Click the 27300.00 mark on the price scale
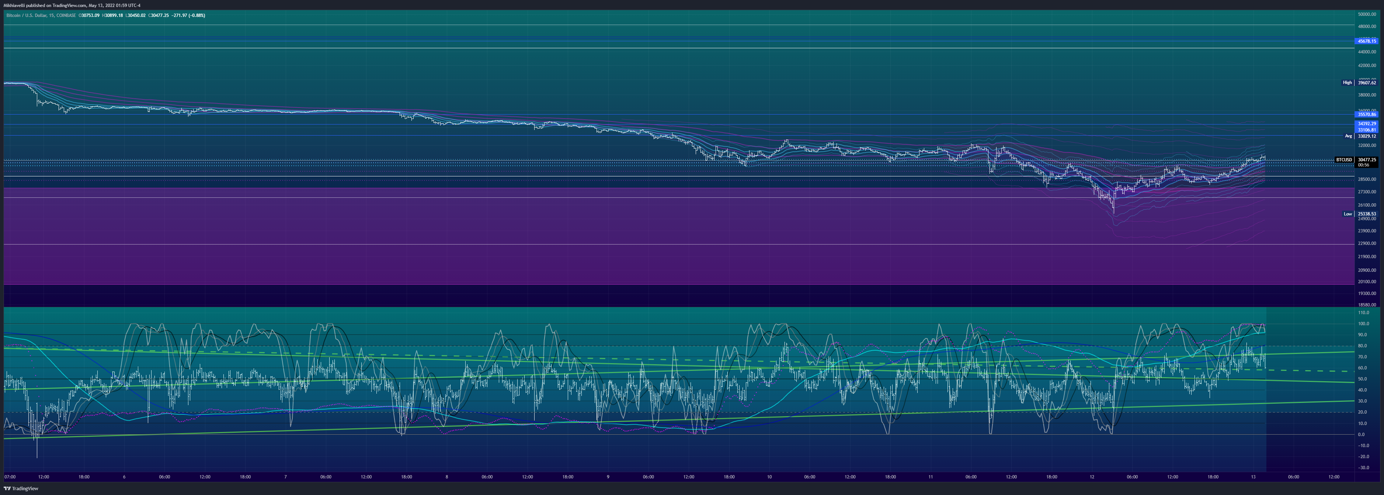 [1367, 192]
